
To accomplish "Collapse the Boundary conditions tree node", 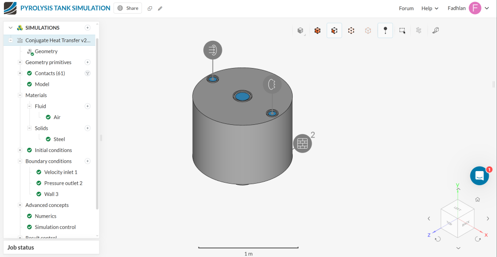I will point(20,161).
